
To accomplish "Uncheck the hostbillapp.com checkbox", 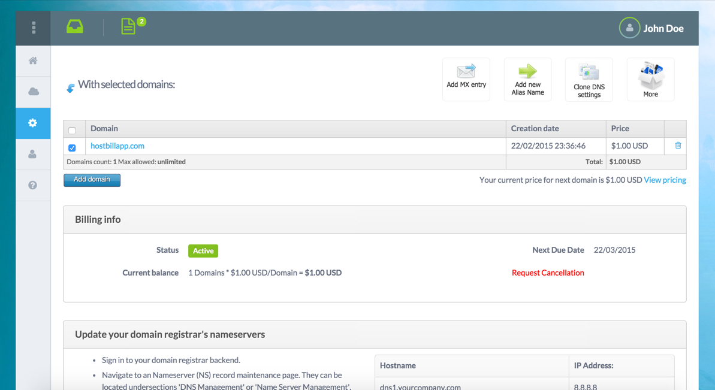I will pyautogui.click(x=72, y=148).
